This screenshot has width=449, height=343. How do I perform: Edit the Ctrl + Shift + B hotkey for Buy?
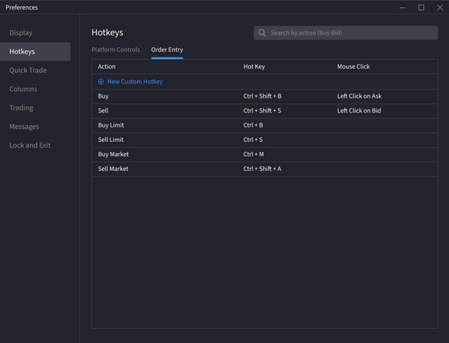262,96
